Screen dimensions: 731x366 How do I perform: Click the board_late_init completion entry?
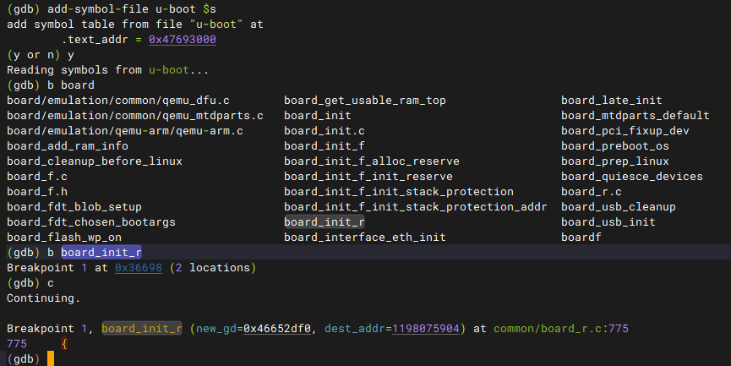[x=611, y=101]
